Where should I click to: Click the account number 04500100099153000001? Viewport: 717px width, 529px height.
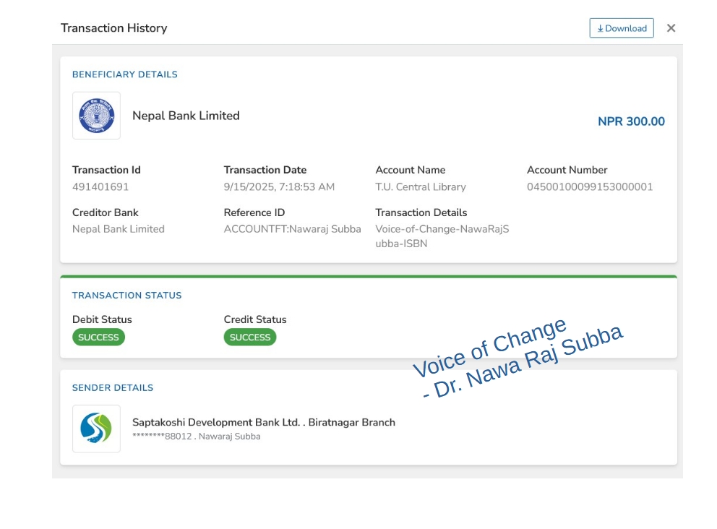click(x=590, y=187)
